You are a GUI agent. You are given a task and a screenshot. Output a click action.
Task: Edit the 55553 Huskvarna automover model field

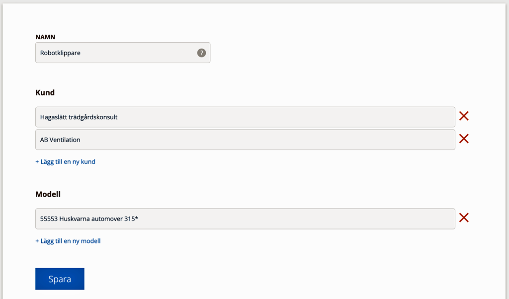click(x=245, y=219)
